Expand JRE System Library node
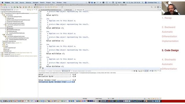Image resolution: width=185 pixels, height=104 pixels. click(x=3, y=43)
